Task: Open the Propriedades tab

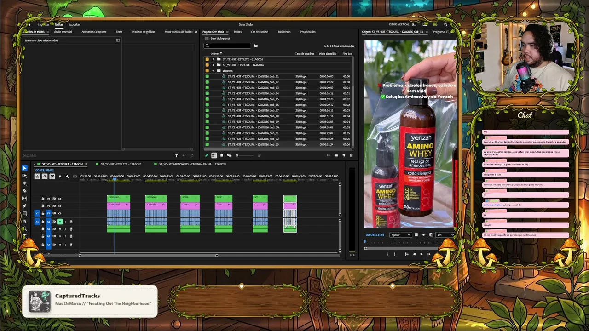Action: tap(308, 32)
